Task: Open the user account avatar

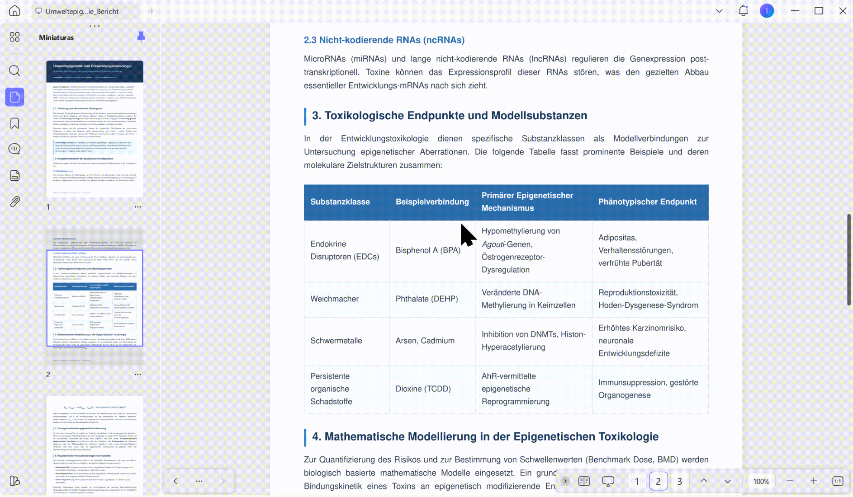Action: tap(767, 11)
